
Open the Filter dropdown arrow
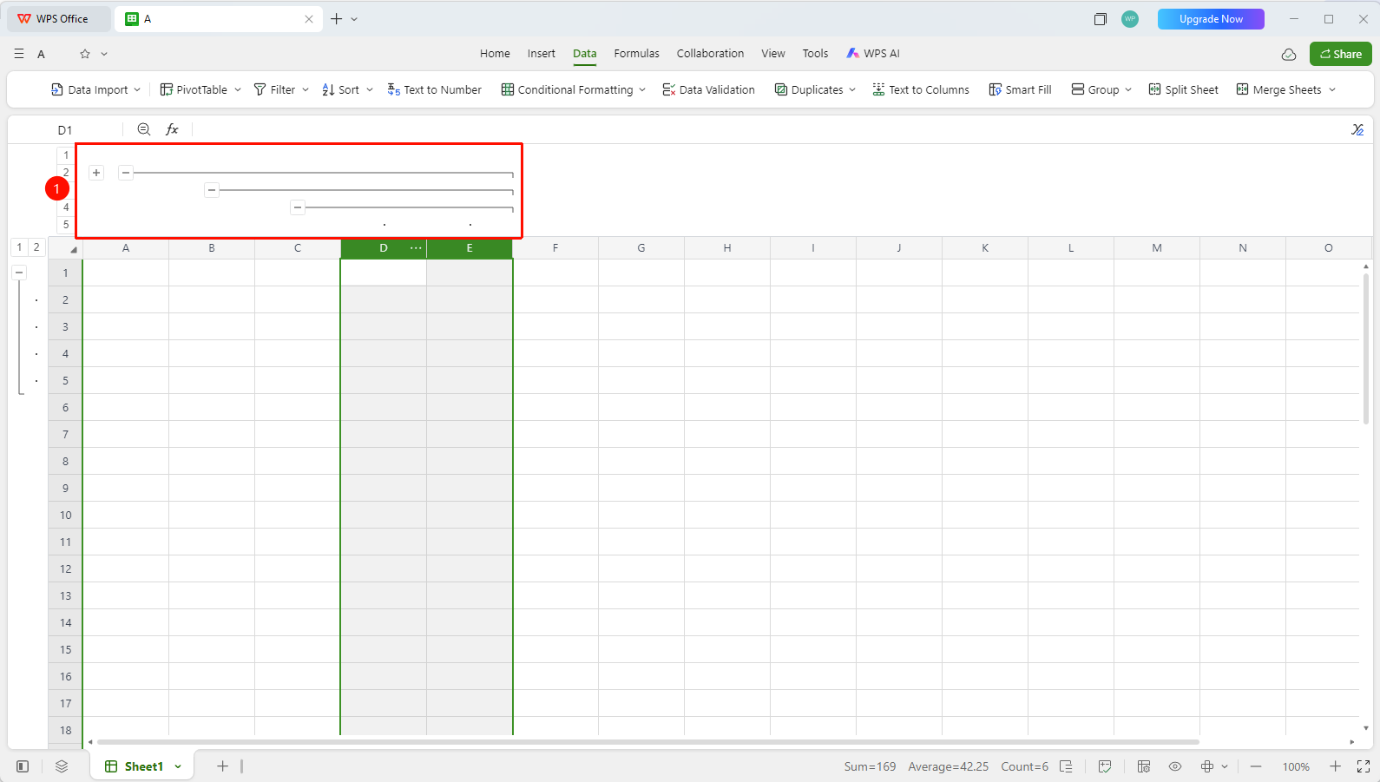pos(306,89)
